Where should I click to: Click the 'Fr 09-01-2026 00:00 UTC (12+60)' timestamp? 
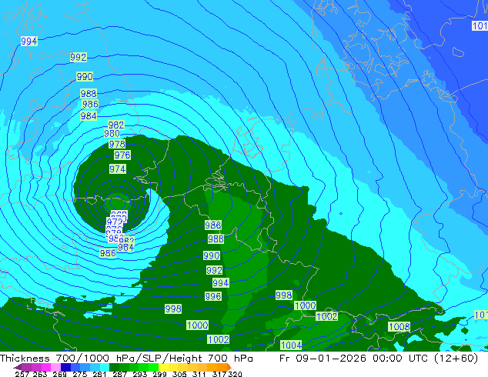coord(379,359)
